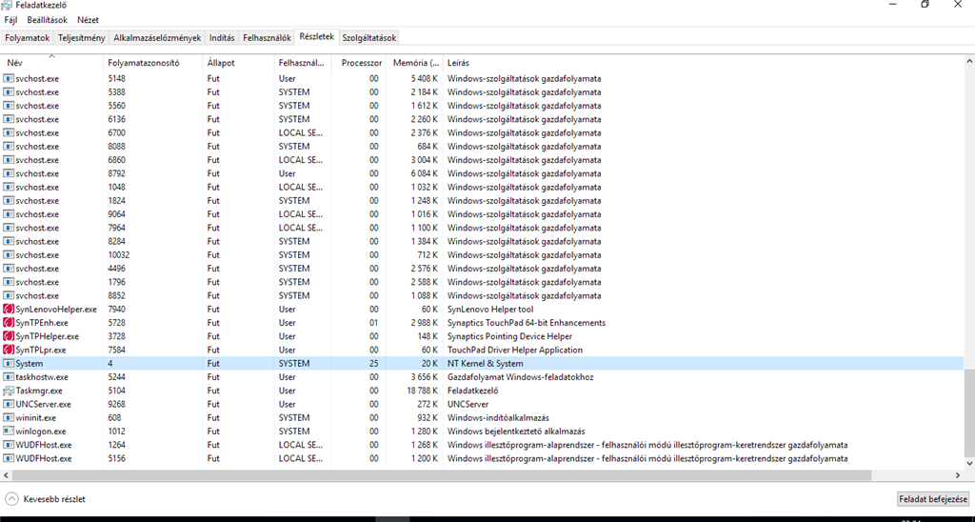Click the SynLenovoHelper.exe process icon
This screenshot has height=522, width=975.
[9, 310]
